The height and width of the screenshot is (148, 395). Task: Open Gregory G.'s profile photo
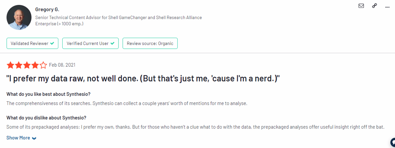point(19,17)
